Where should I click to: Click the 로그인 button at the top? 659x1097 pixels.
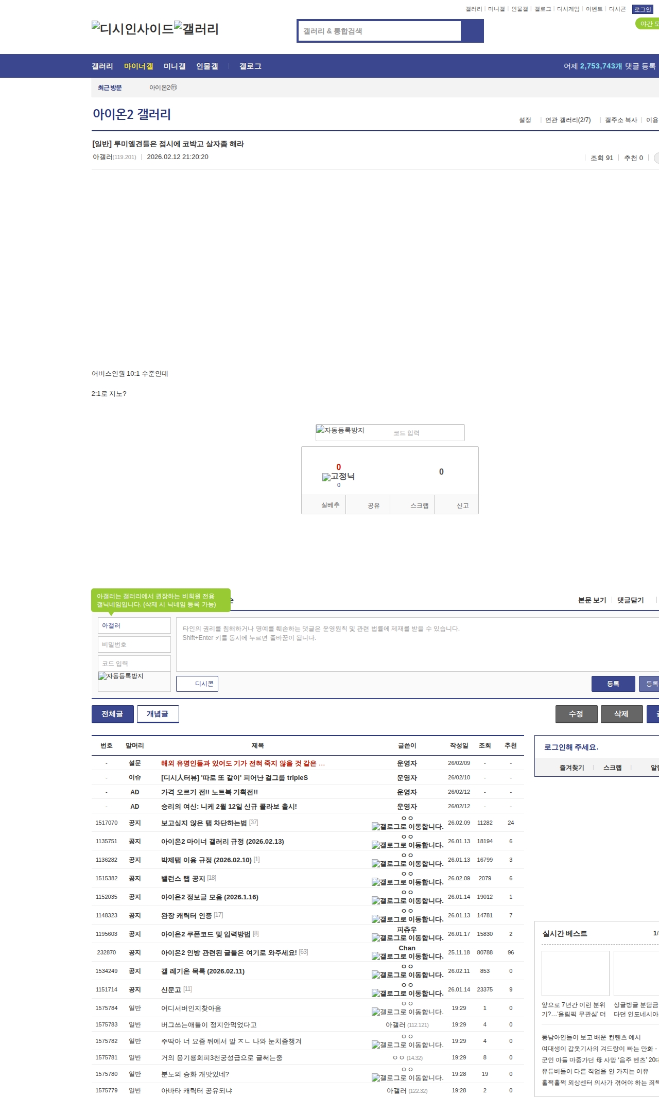click(x=643, y=9)
